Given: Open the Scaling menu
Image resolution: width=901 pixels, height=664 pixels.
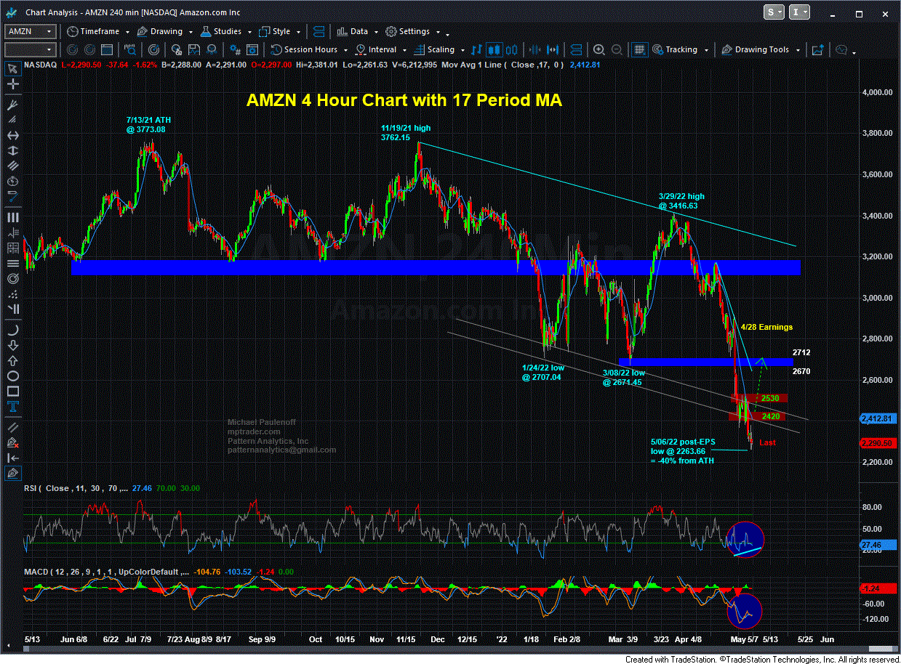Looking at the screenshot, I should pyautogui.click(x=439, y=49).
